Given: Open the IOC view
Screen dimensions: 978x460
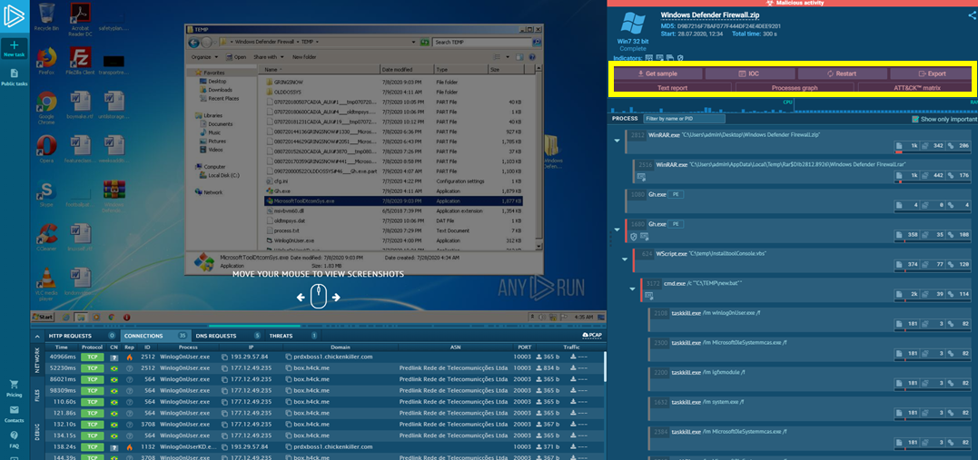Looking at the screenshot, I should [x=748, y=73].
